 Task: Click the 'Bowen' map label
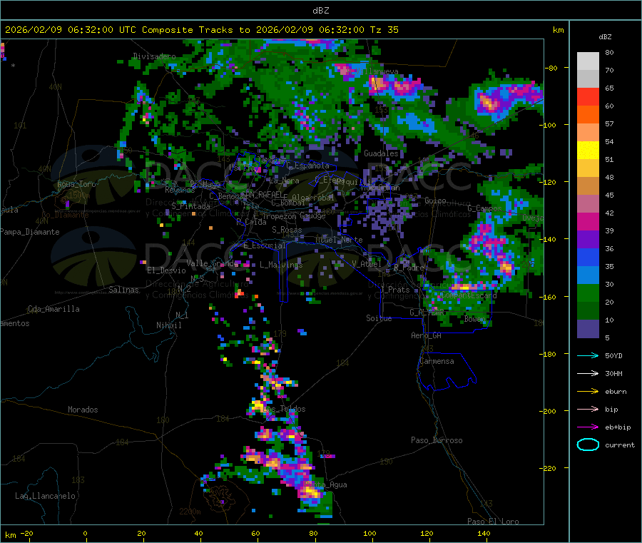[x=475, y=318]
